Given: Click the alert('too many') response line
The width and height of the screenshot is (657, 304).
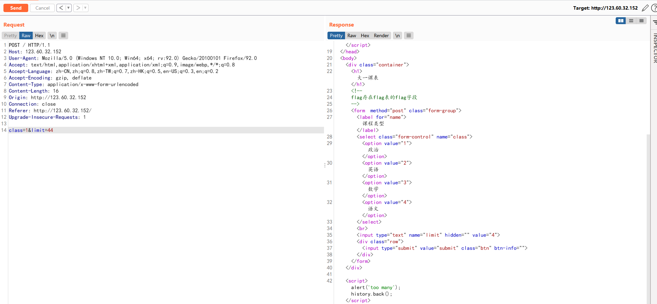Looking at the screenshot, I should (x=376, y=287).
